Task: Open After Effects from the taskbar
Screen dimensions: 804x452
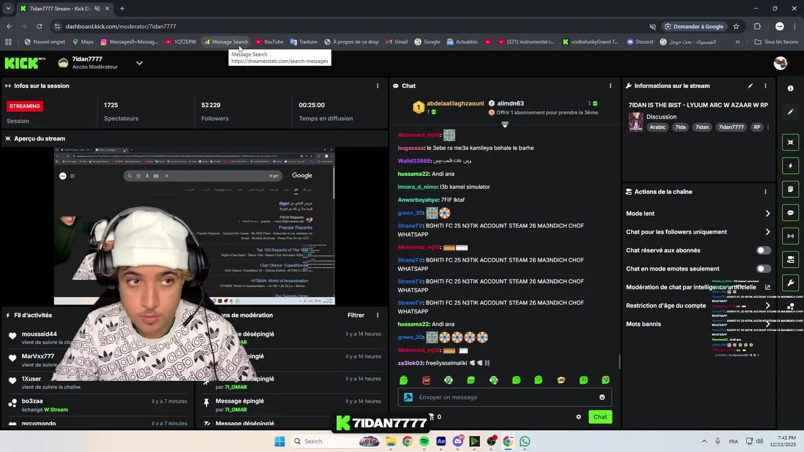Action: tap(441, 441)
